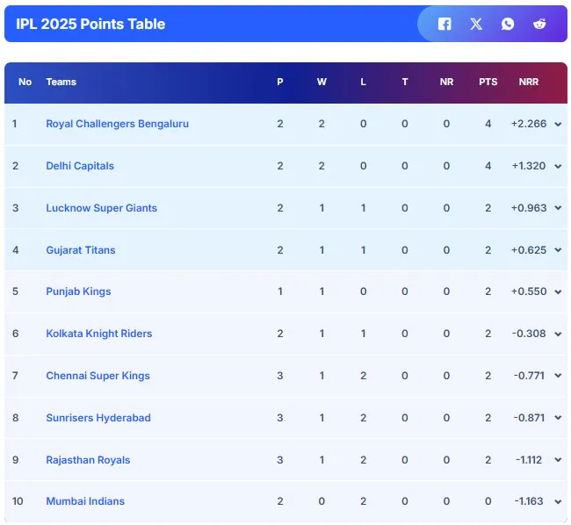The image size is (571, 525).
Task: Click the IPL 2025 Points Table title
Action: (x=90, y=24)
